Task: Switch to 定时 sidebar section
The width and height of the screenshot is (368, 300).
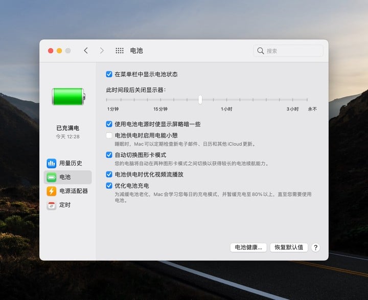Action: click(65, 205)
